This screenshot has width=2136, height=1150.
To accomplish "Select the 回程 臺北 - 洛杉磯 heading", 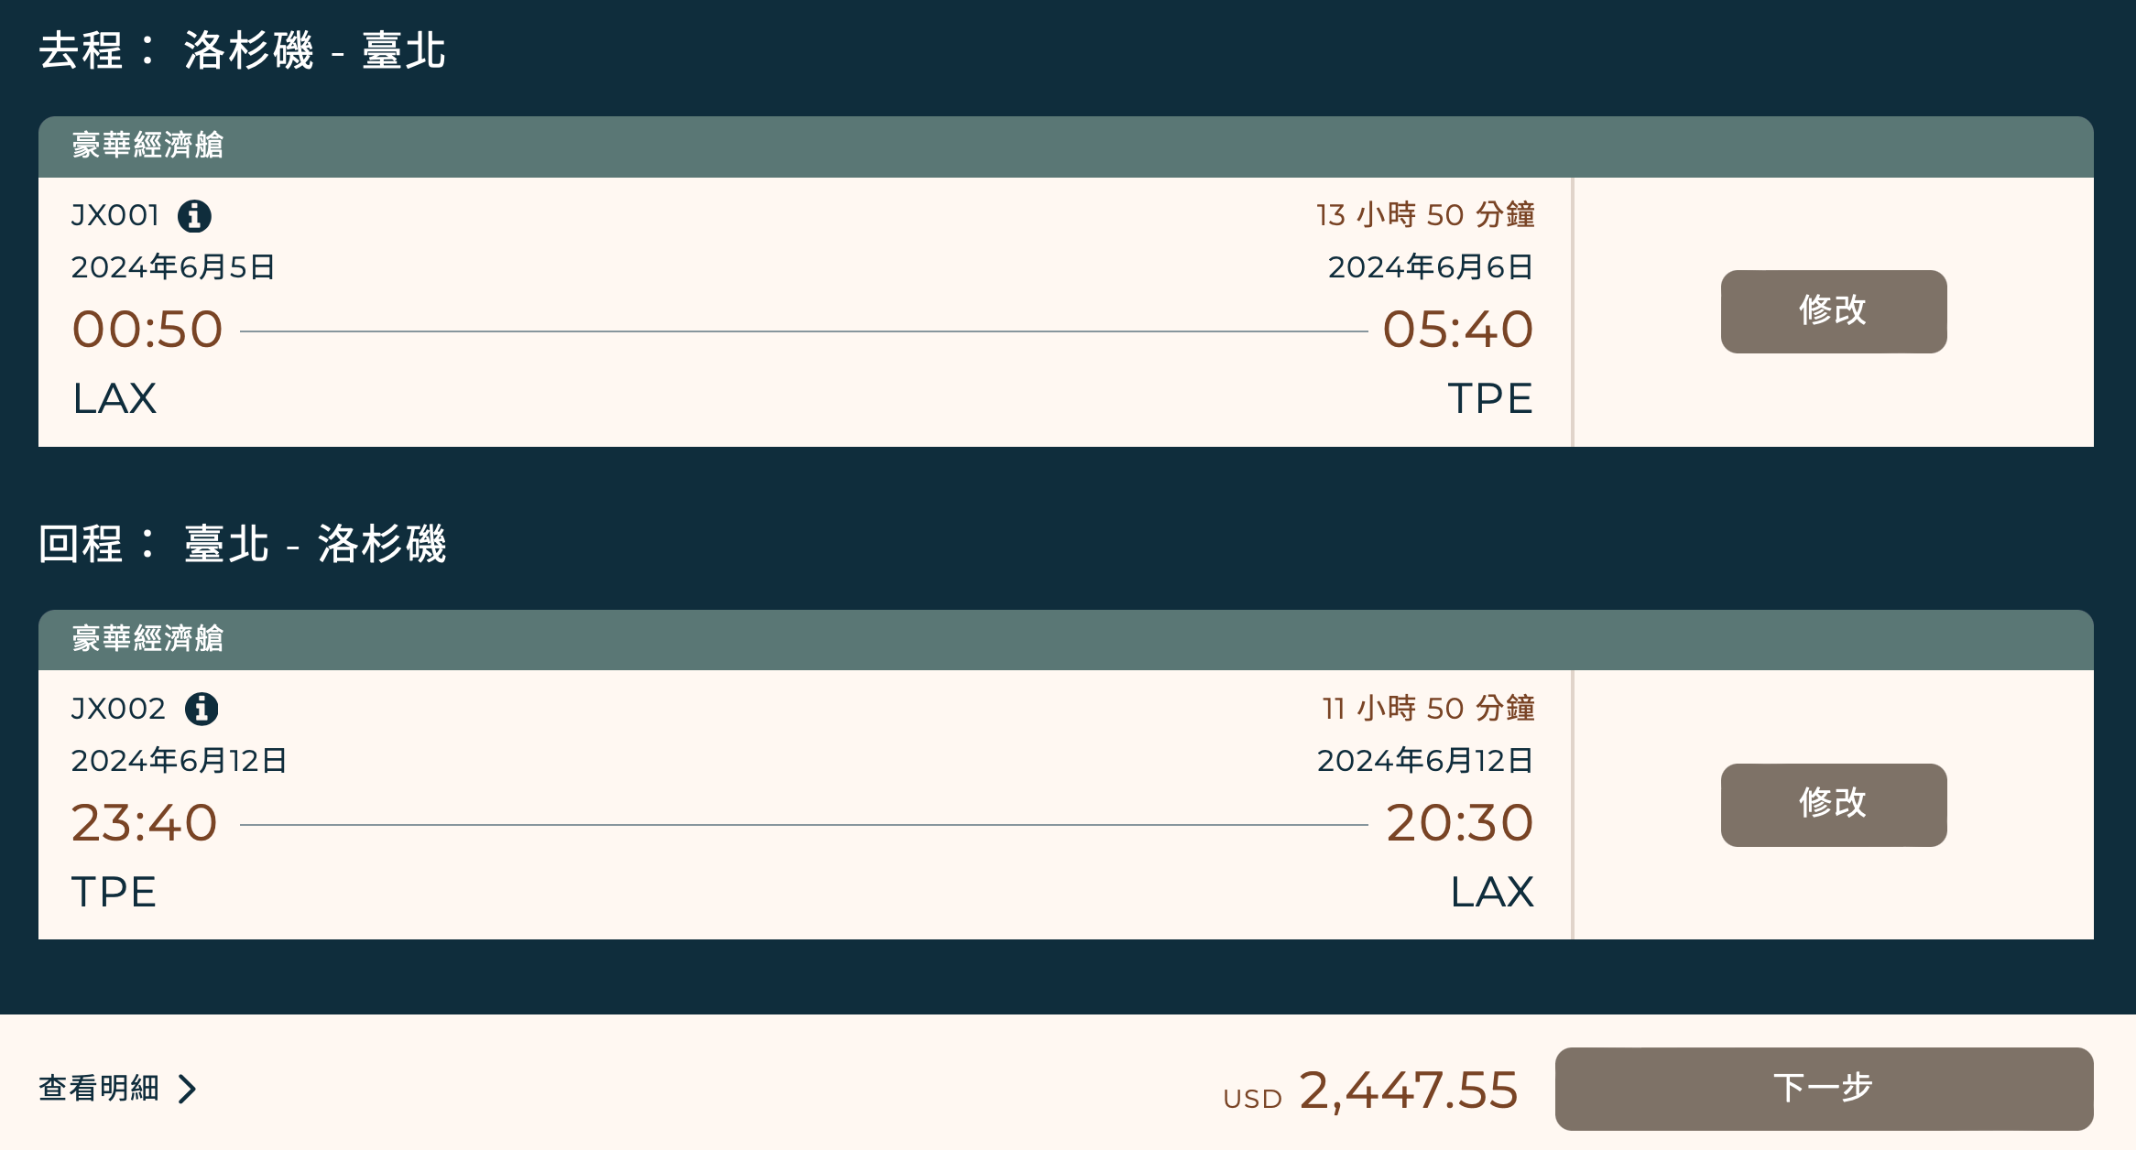I will point(243,544).
